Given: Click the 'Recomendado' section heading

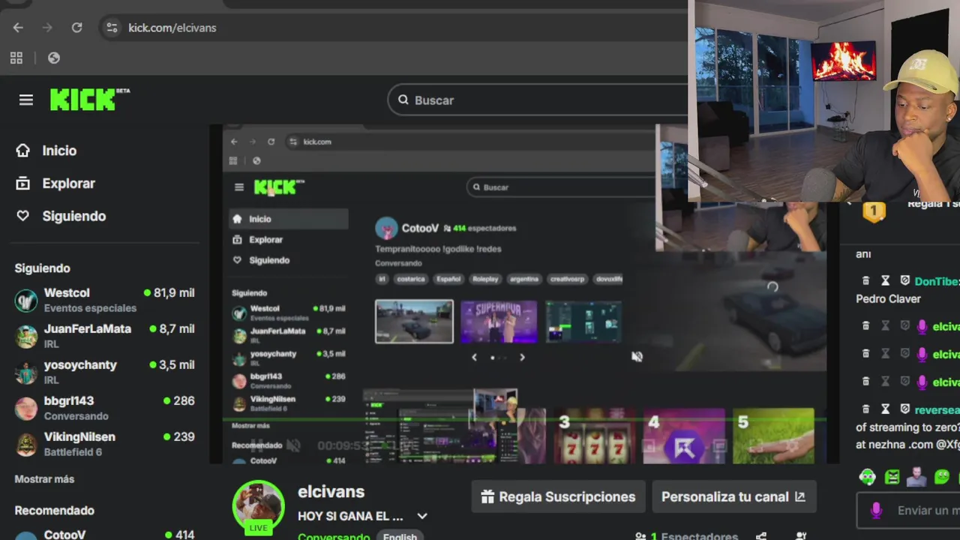Looking at the screenshot, I should 54,511.
